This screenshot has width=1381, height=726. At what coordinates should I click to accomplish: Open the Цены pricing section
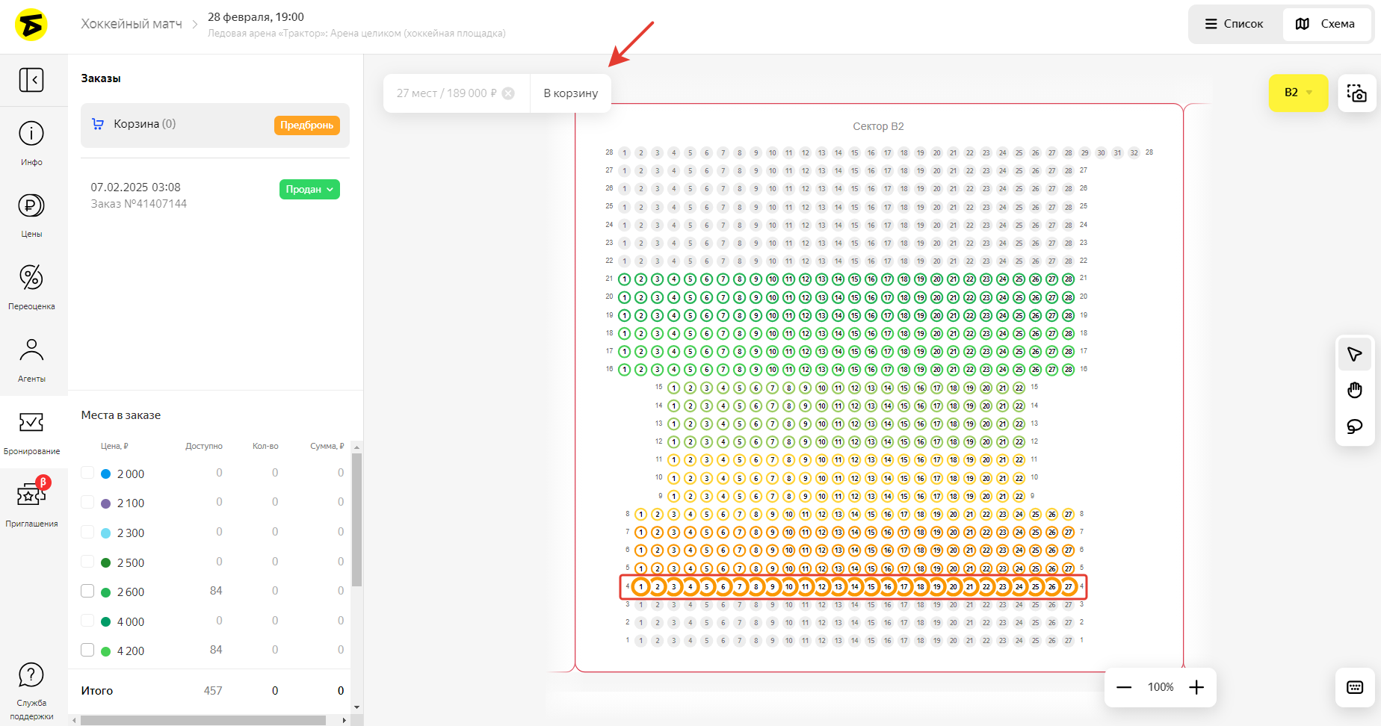pos(31,214)
